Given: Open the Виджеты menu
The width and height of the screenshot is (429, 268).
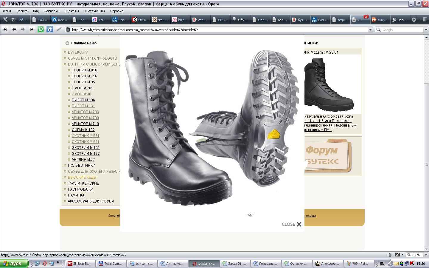Looking at the screenshot, I should pyautogui.click(x=72, y=11).
